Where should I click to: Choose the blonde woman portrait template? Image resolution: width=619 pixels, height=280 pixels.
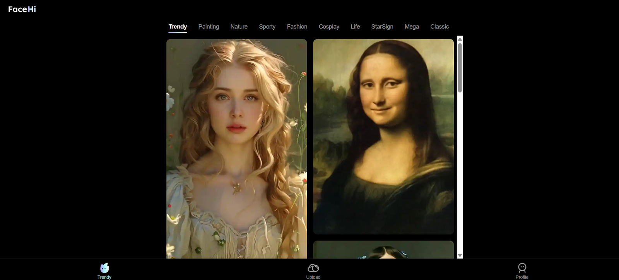point(236,149)
